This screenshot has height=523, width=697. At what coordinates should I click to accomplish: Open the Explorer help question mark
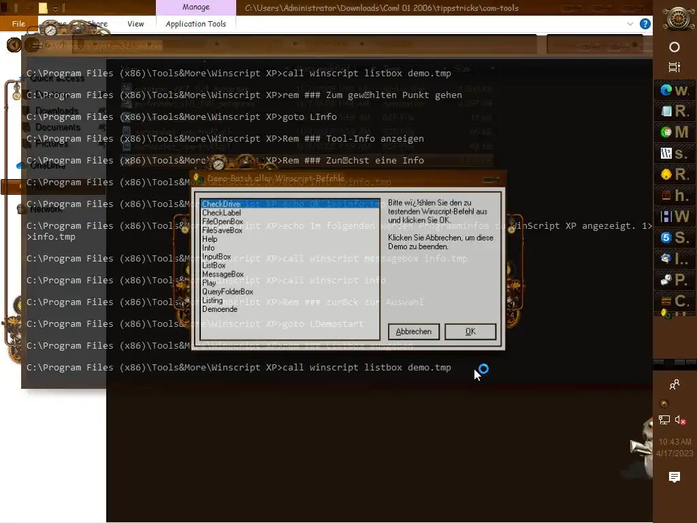click(x=645, y=24)
